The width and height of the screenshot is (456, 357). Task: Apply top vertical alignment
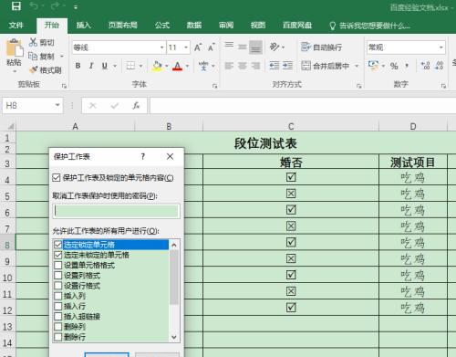[229, 46]
